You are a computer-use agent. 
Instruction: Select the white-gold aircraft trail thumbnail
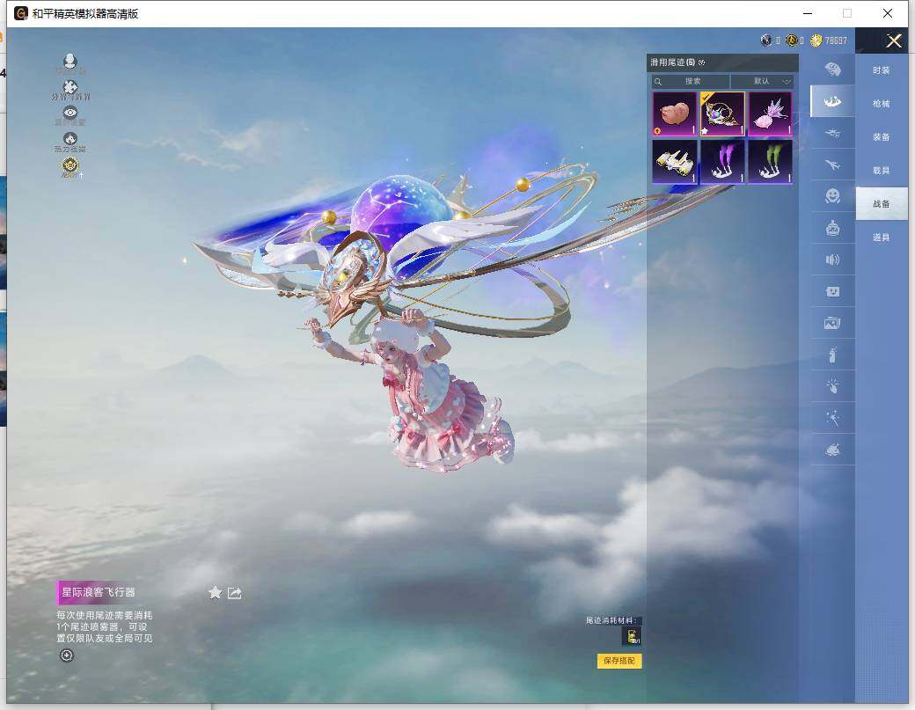(675, 162)
